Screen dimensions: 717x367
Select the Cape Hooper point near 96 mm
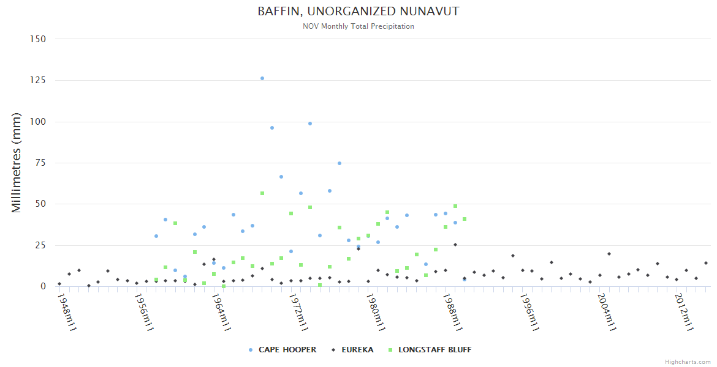point(271,128)
